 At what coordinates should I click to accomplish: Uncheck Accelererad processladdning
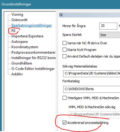64,123
